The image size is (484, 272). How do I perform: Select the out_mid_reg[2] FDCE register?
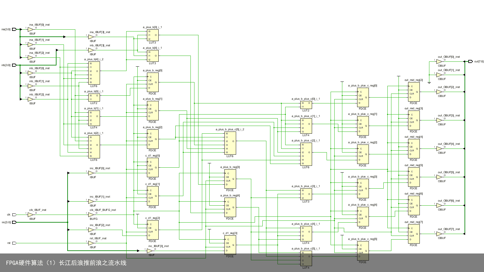pos(414,92)
